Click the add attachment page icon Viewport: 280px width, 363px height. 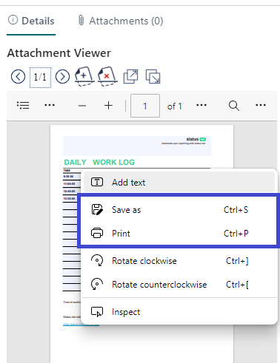coord(84,76)
